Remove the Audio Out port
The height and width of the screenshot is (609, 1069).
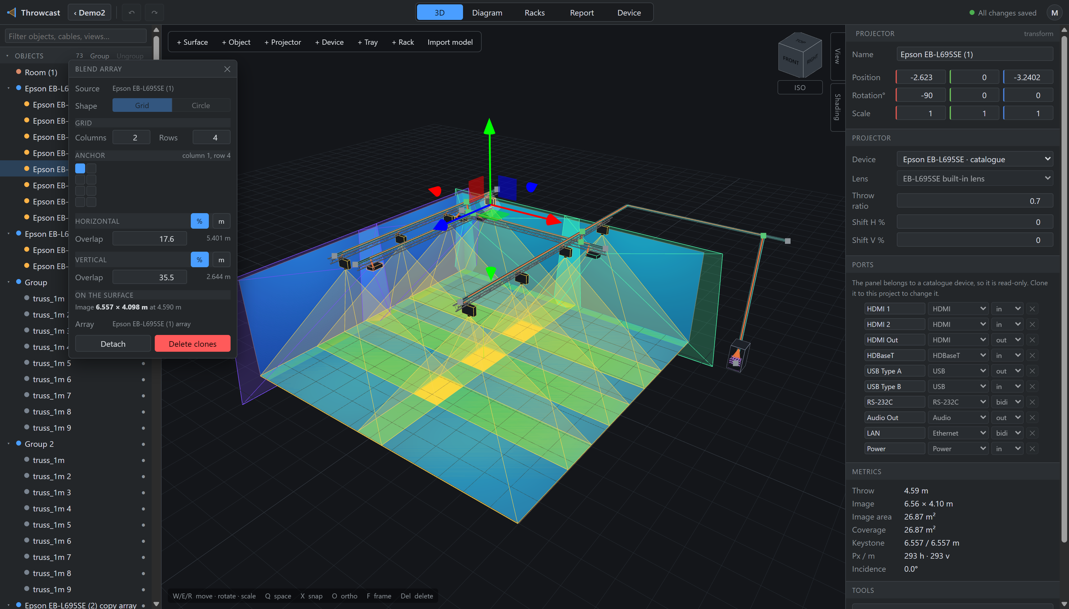1032,417
